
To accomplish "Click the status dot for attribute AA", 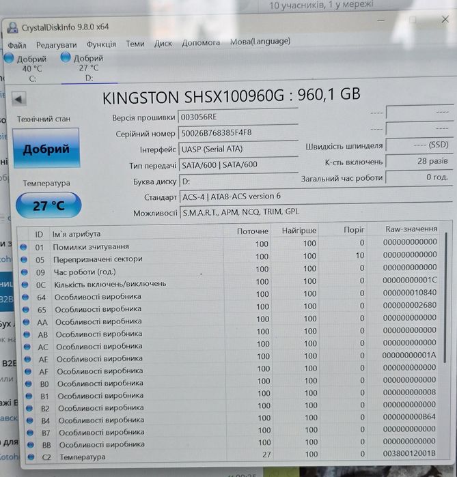I will click(x=27, y=322).
